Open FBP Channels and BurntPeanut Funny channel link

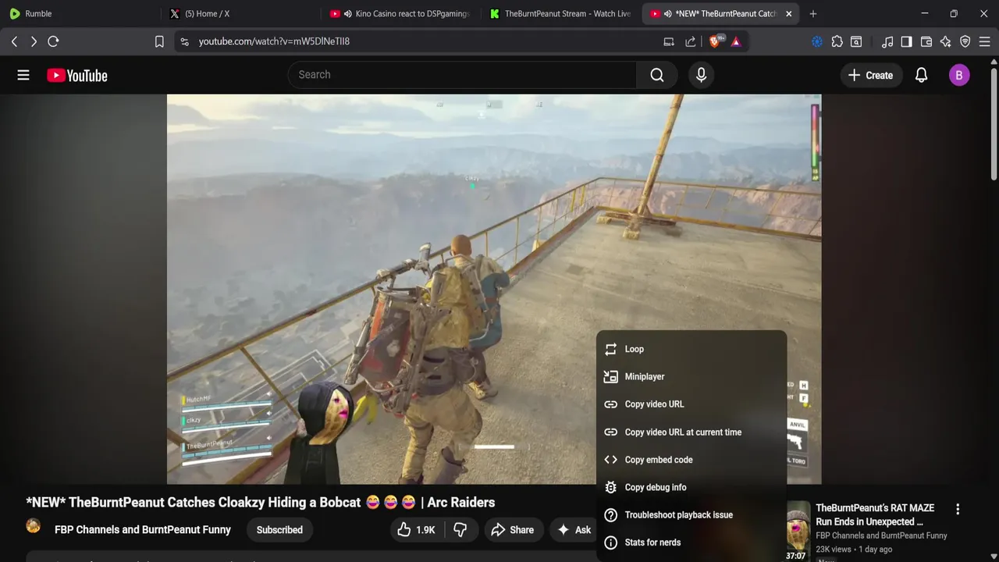[x=143, y=530]
